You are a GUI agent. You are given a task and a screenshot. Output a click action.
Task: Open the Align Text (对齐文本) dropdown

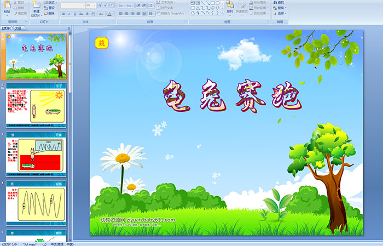pos(166,8)
